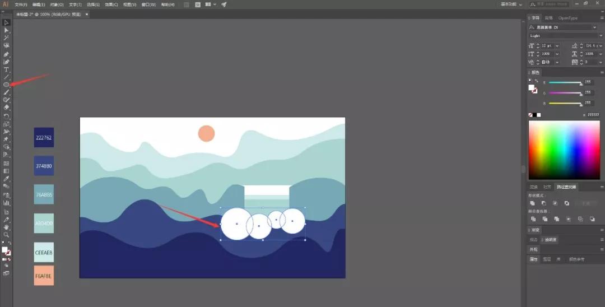605x307 pixels.
Task: Select the Column Graph tool
Action: click(x=6, y=203)
